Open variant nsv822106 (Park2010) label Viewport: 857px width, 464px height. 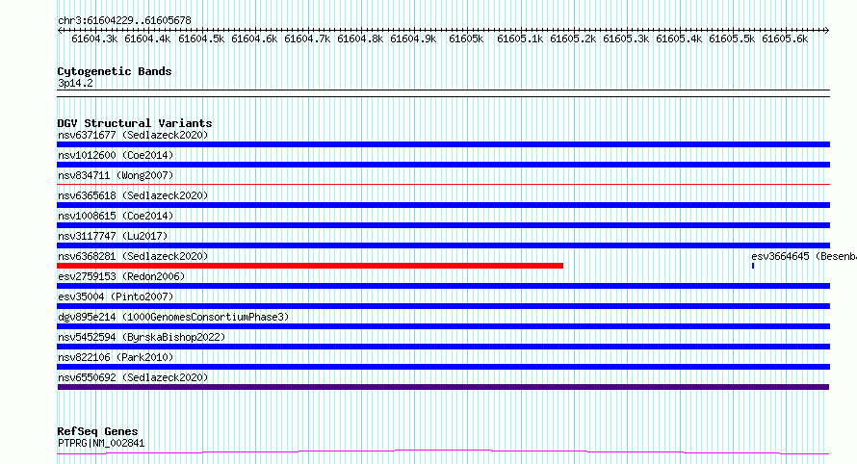(116, 357)
